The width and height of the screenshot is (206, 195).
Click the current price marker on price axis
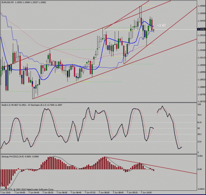(x=201, y=29)
